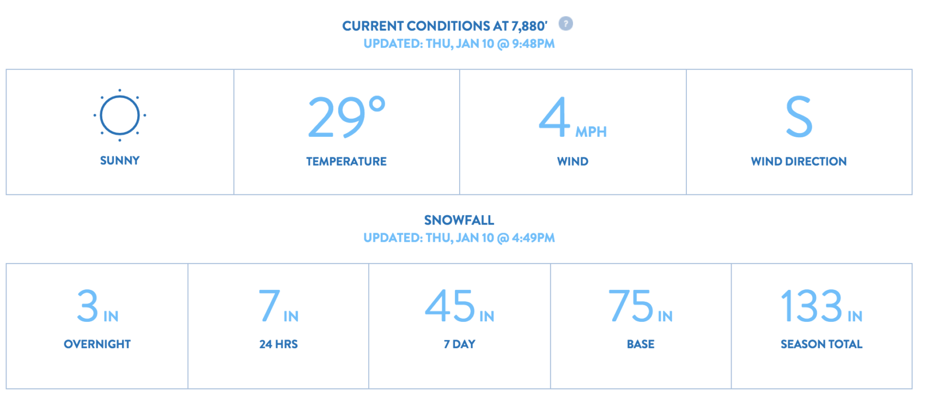Screen dimensions: 926x396
Task: Click the SNOWFALL section heading
Action: coord(459,220)
